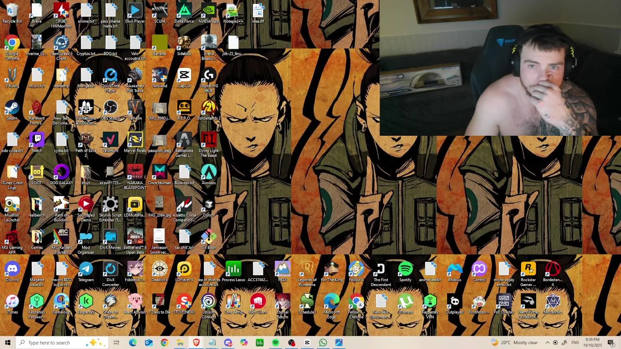Screen dimensions: 621x349
Task: Launch Borderlands 2 from the desktop
Action: coord(209,111)
